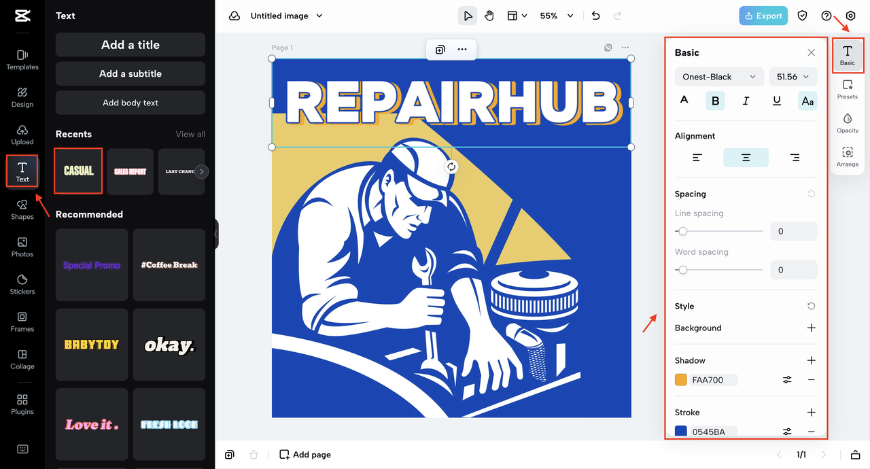
Task: Open the help question mark icon
Action: pyautogui.click(x=826, y=16)
